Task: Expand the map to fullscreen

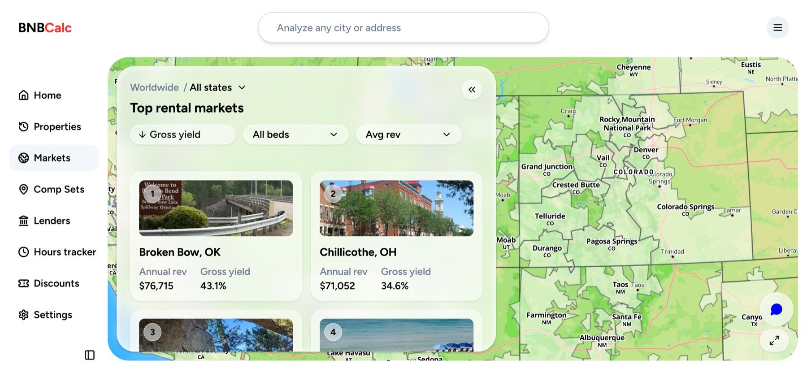Action: click(774, 341)
